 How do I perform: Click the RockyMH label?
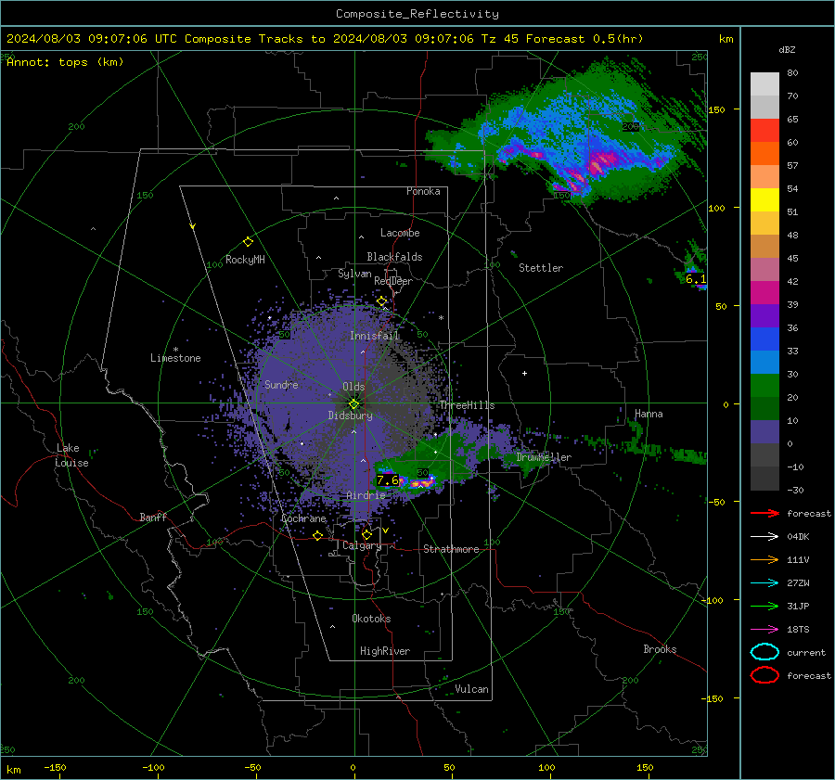[245, 260]
